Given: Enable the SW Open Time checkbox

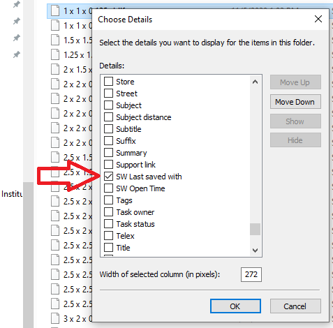Looking at the screenshot, I should [x=108, y=188].
